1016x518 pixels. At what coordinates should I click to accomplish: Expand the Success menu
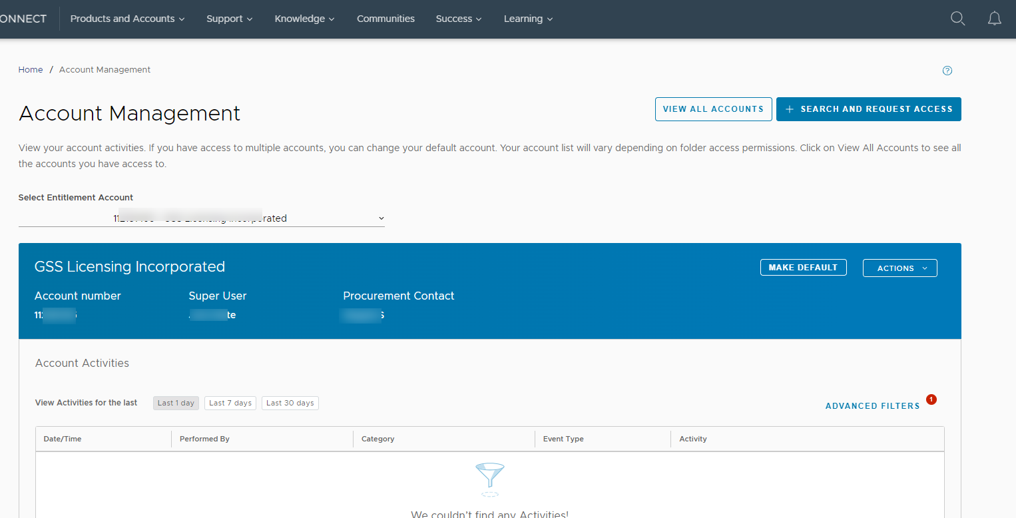[x=459, y=19]
